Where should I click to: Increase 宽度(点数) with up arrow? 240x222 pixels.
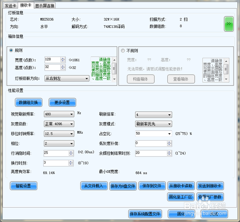[63, 59]
